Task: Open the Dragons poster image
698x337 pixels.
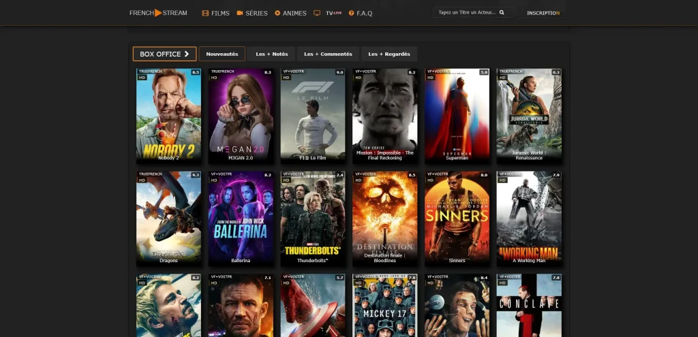Action: 169,219
